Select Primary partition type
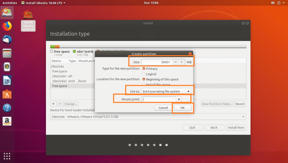Image resolution: width=288 pixels, height=163 pixels. pos(144,69)
